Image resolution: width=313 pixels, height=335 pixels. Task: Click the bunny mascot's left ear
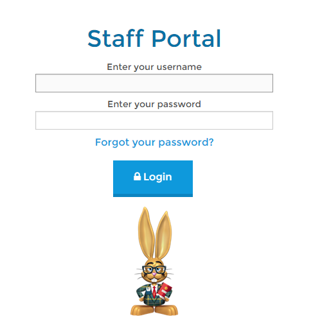146,233
